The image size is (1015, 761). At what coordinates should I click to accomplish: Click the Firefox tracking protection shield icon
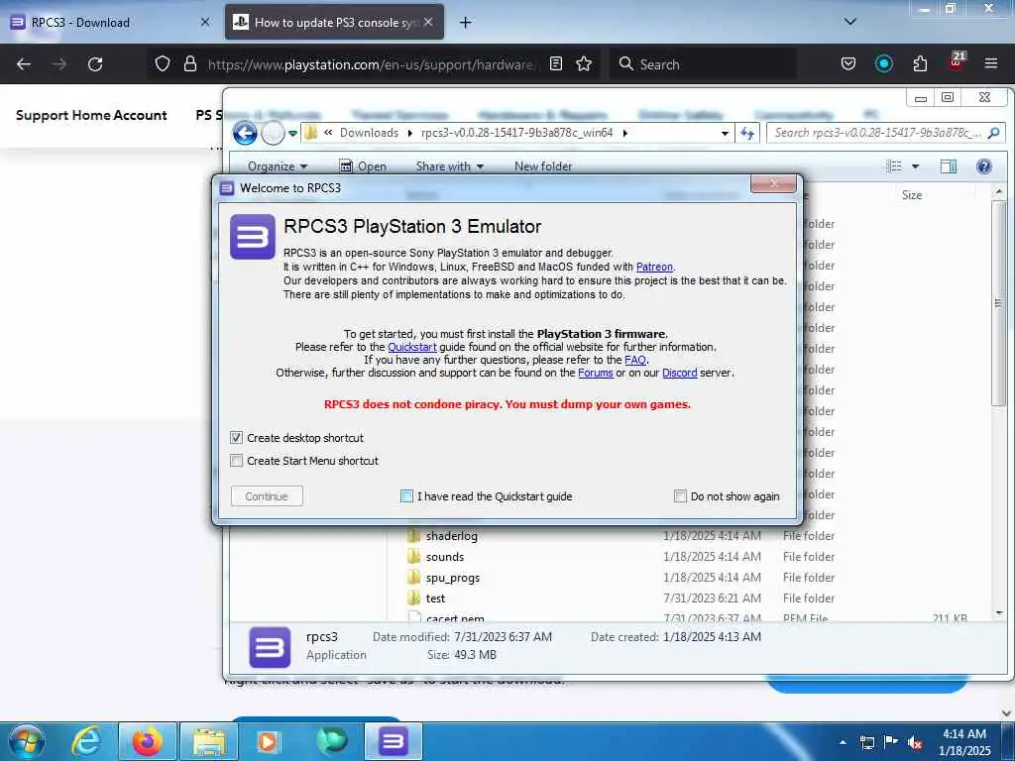coord(163,63)
